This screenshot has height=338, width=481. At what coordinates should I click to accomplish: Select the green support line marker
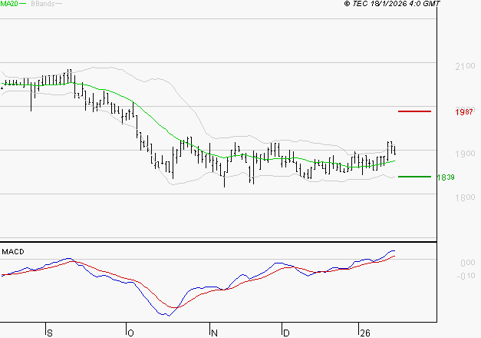click(414, 177)
